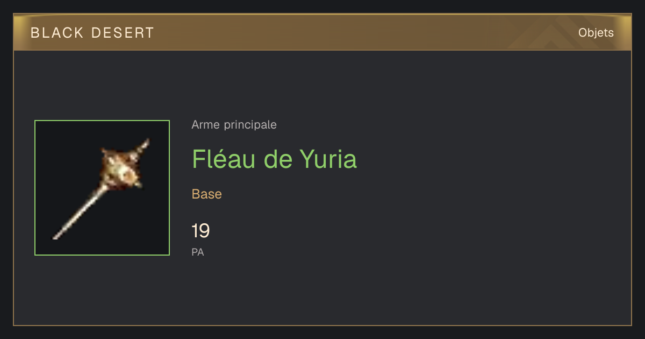Viewport: 645px width, 339px height.
Task: Go to the BLACK DESERT home title
Action: (x=92, y=33)
